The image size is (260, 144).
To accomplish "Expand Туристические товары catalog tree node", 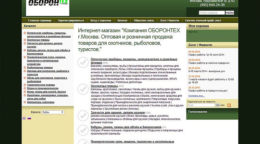I will point(25,85).
